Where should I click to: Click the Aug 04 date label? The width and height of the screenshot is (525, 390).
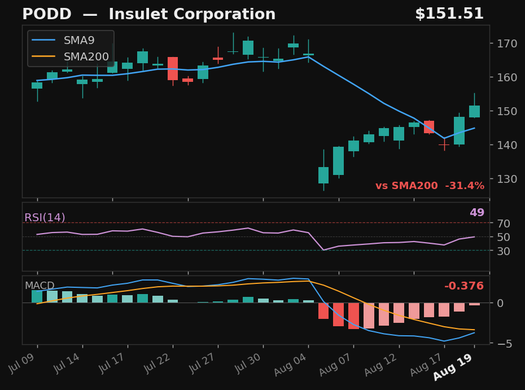click(x=291, y=365)
